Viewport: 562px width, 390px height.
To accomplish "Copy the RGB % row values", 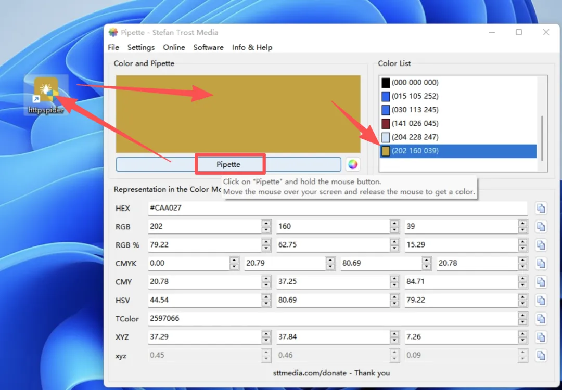I will 541,245.
